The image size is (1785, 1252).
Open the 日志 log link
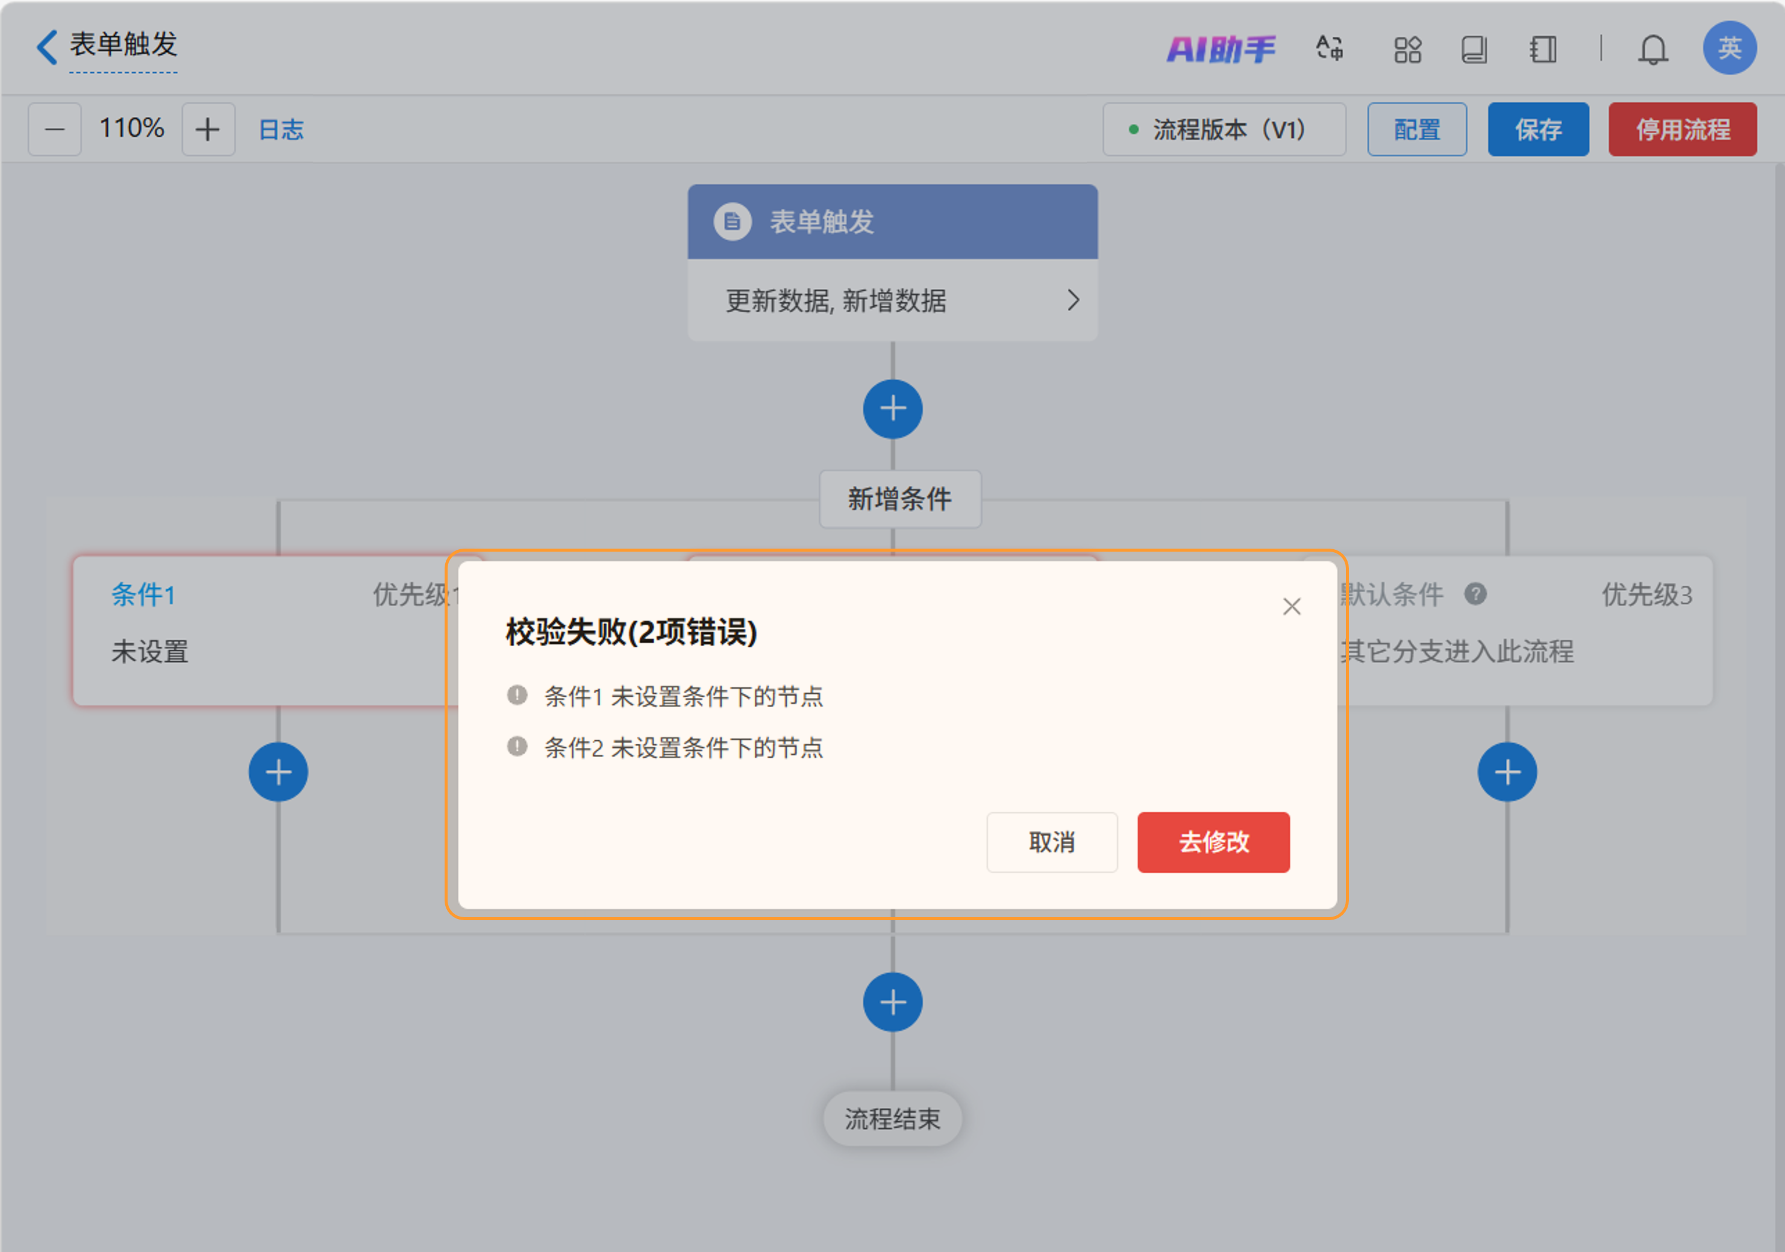pos(281,129)
